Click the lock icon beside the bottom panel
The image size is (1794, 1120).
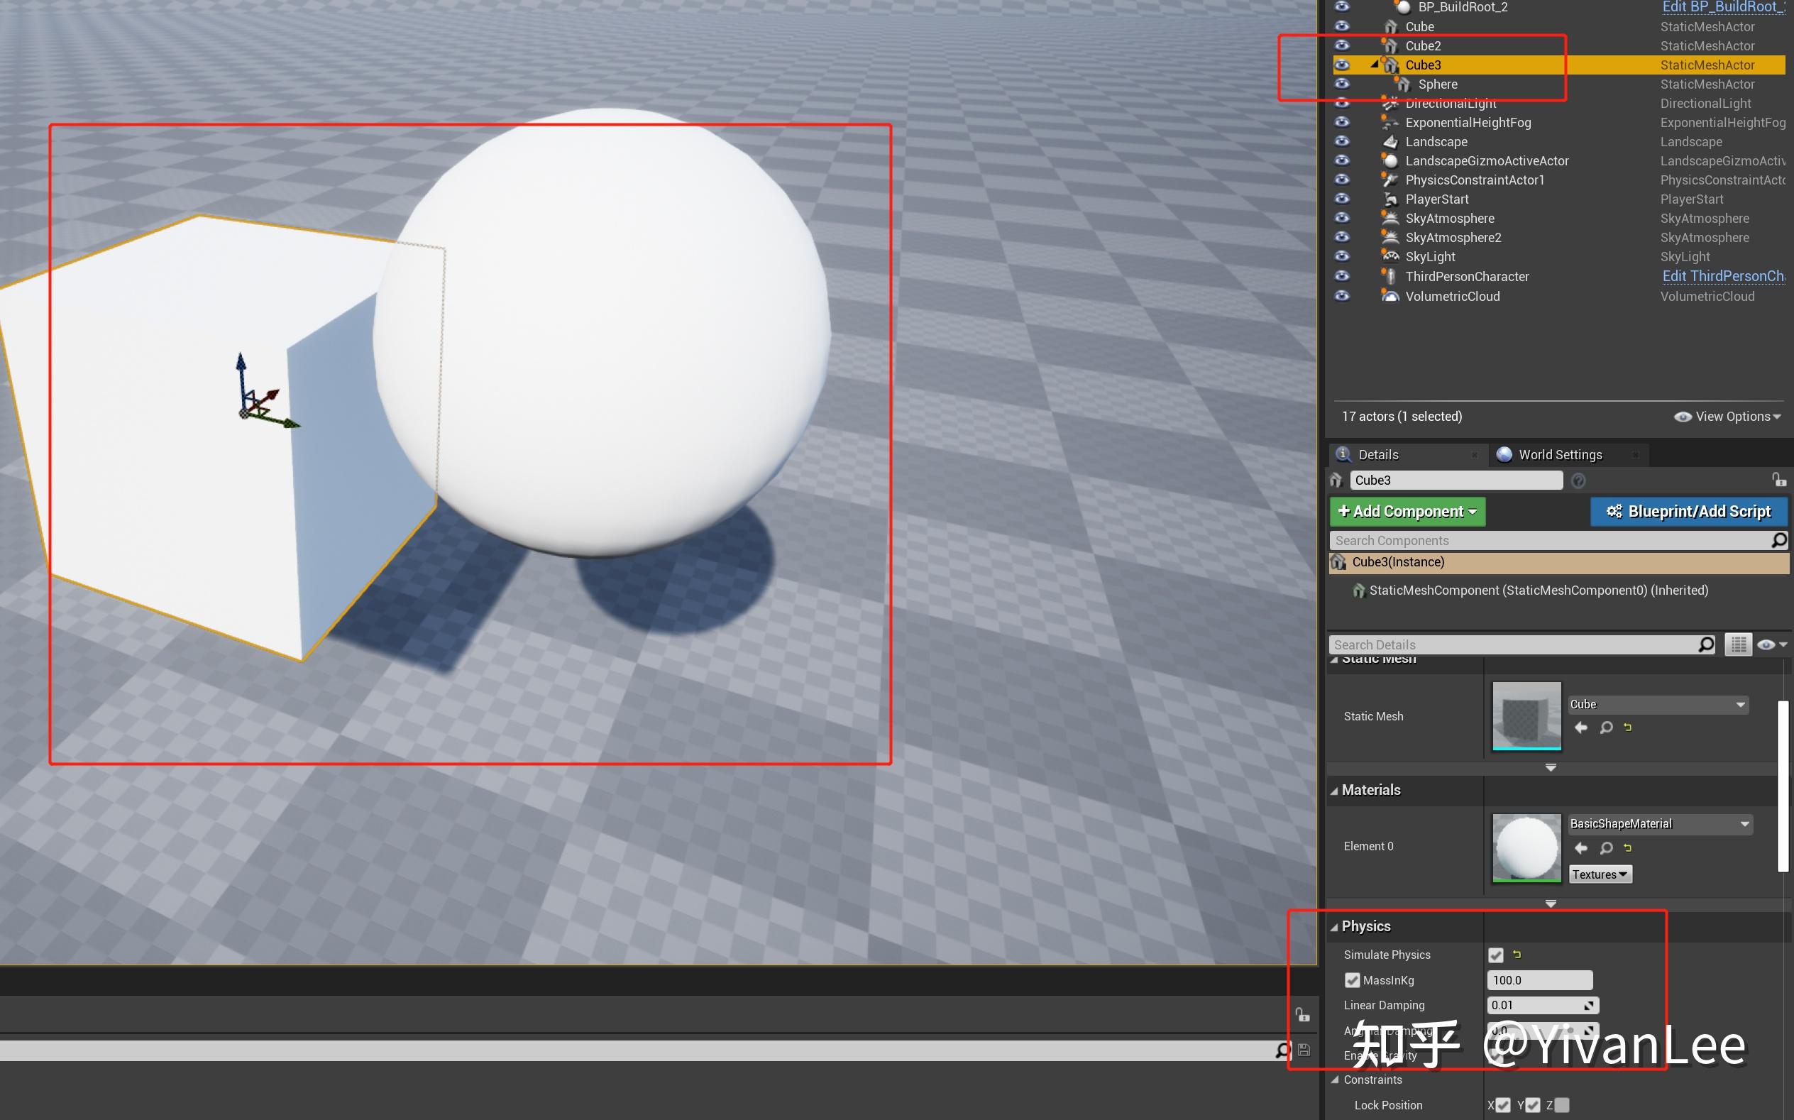1302,1014
